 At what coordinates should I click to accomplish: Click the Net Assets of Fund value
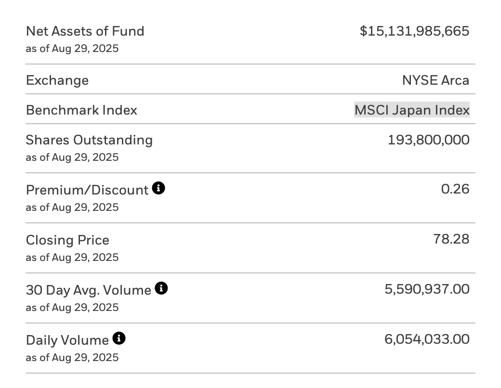point(415,31)
